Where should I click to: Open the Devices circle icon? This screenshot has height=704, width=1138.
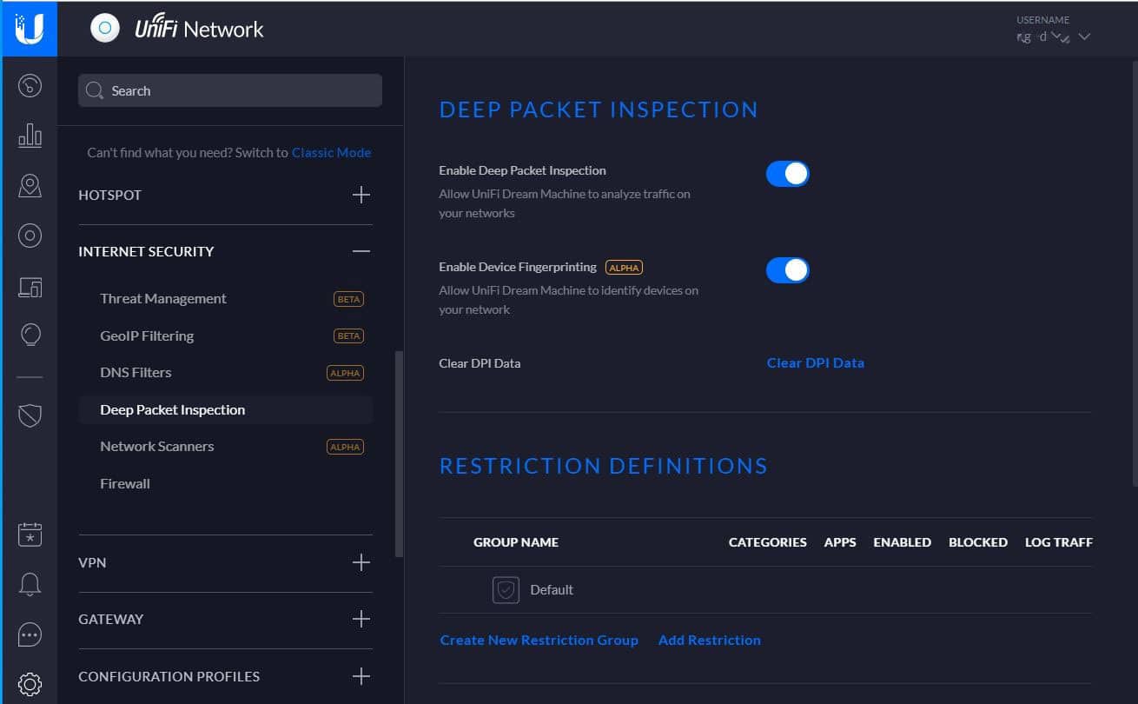click(x=30, y=236)
